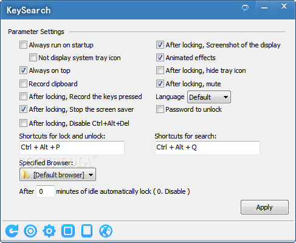Check After locking, Disable Ctrl+Alt+Del
This screenshot has width=296, height=243.
click(x=23, y=123)
